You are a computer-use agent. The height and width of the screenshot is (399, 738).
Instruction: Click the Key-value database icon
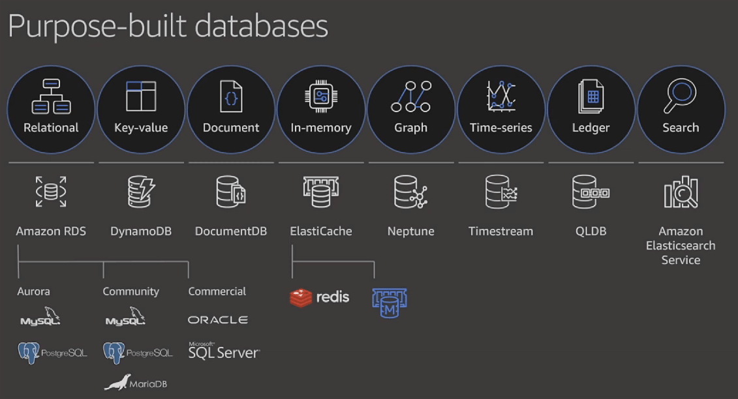(141, 96)
